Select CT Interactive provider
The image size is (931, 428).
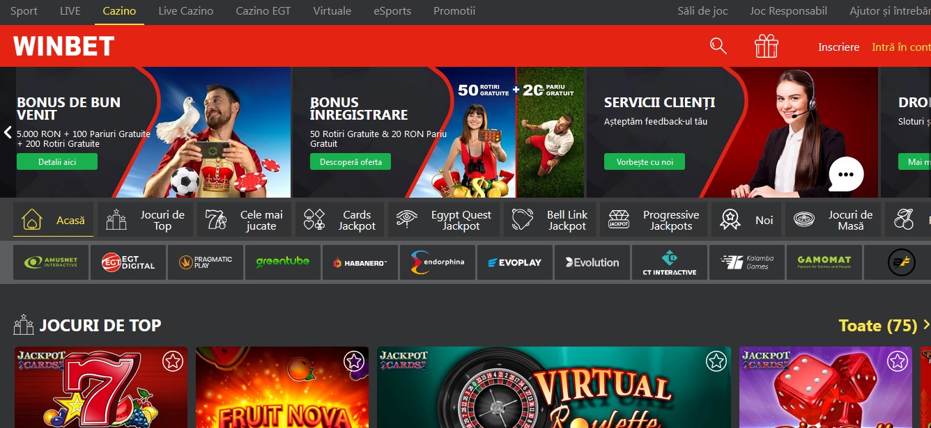point(670,262)
